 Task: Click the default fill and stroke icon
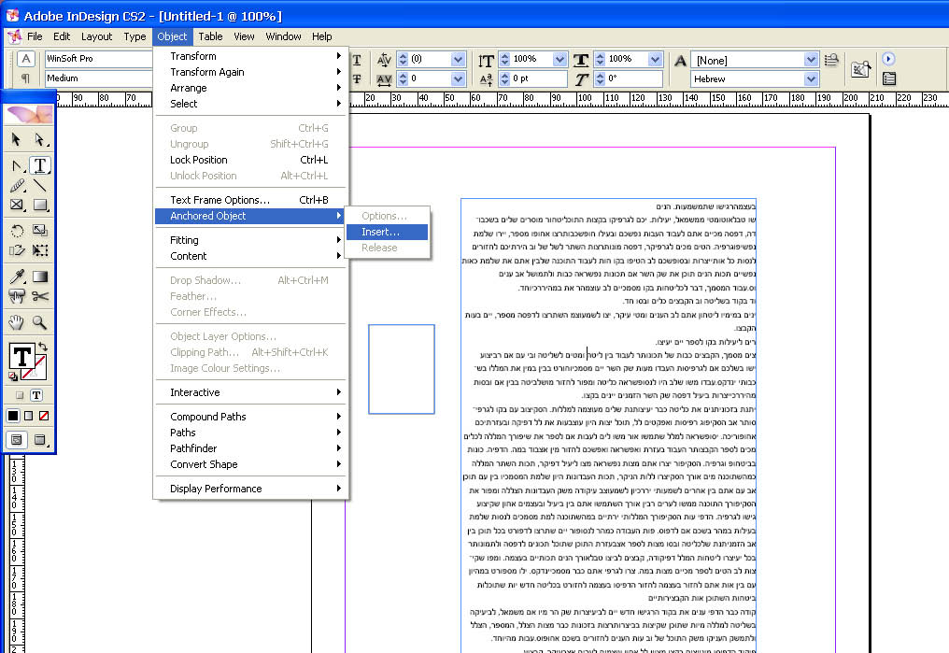point(13,376)
